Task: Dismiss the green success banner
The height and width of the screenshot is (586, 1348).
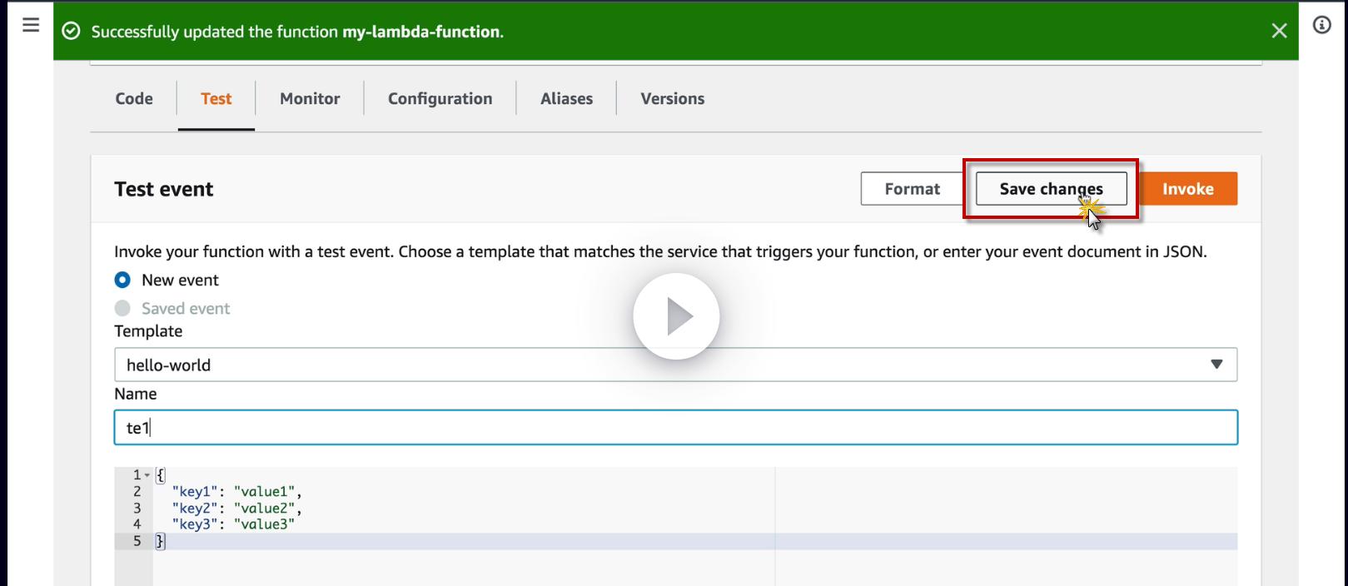Action: [1279, 31]
